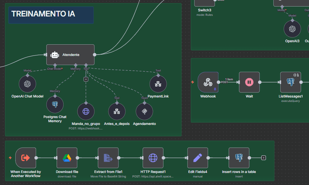Add node after Insert rows in a table
This screenshot has width=309, height=185.
point(263,158)
